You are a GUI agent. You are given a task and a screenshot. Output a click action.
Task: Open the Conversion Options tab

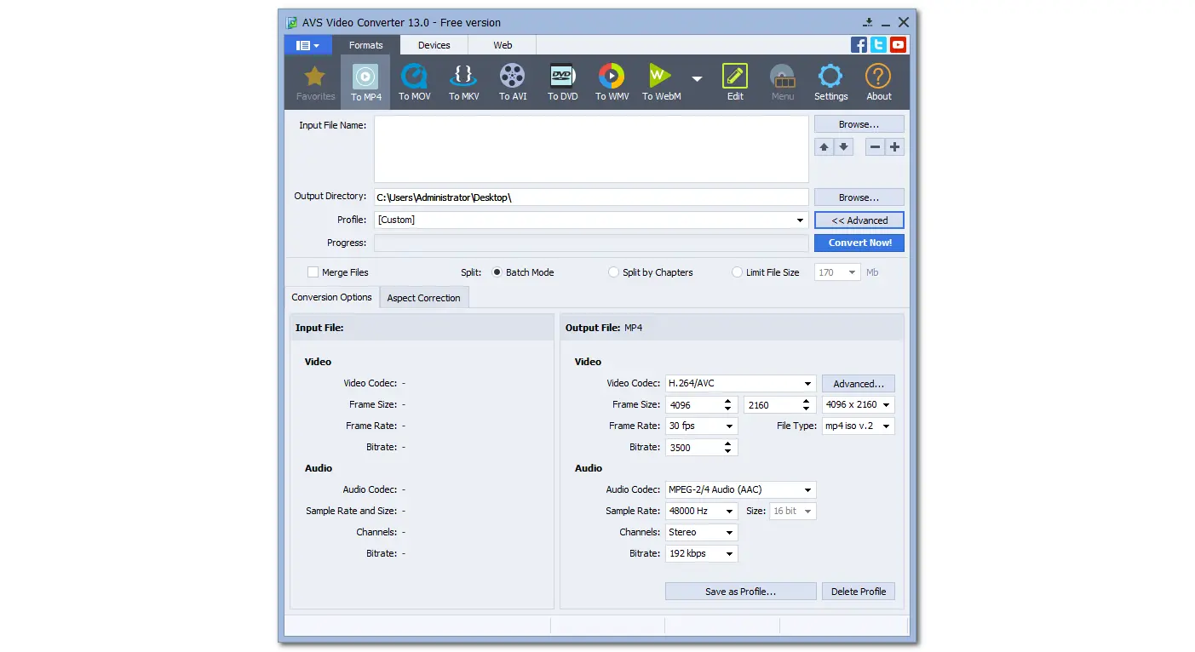331,297
